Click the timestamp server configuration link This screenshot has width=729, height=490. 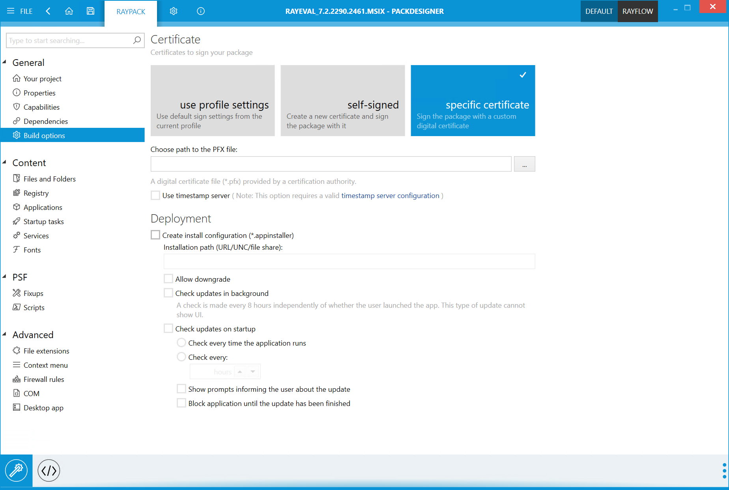[x=391, y=195]
